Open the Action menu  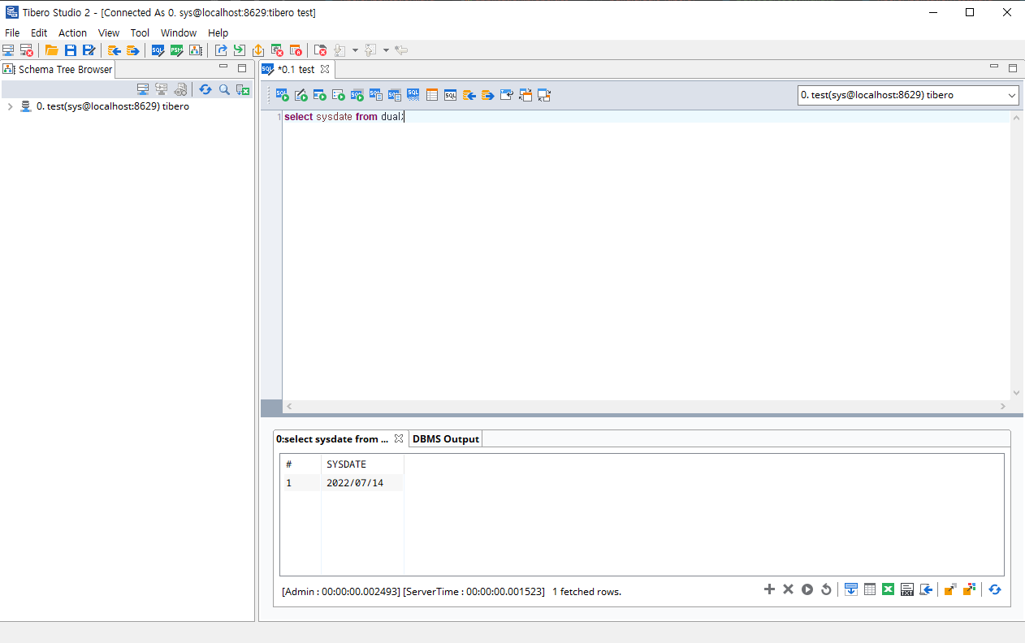tap(72, 32)
